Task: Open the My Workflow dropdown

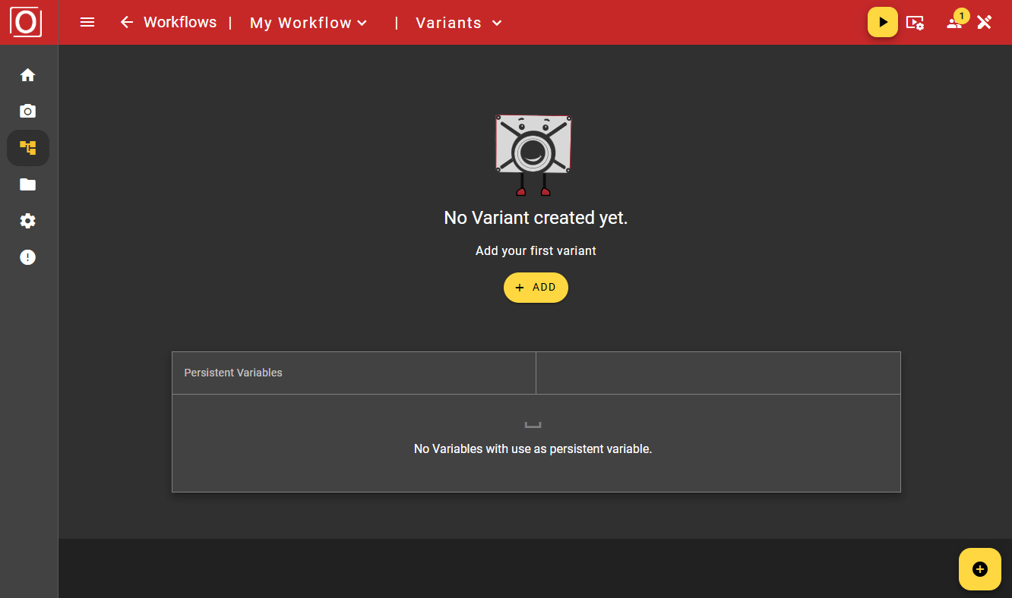Action: pos(308,22)
